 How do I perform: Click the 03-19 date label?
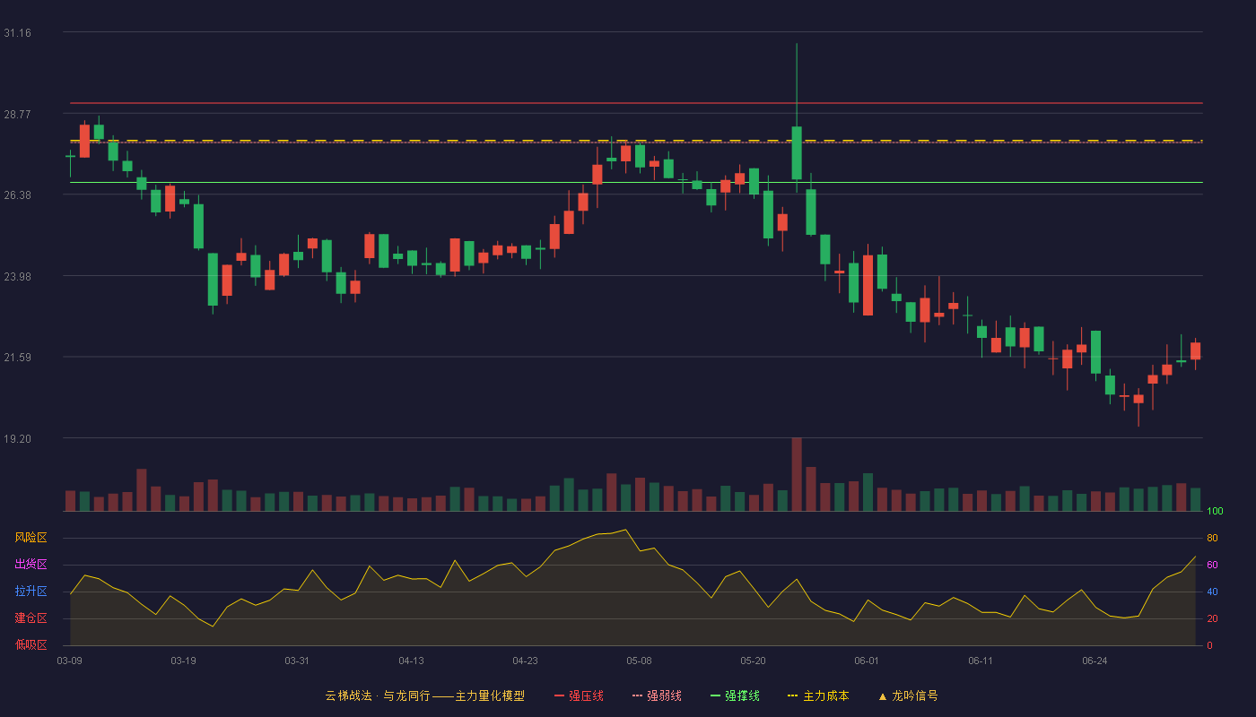click(x=183, y=661)
